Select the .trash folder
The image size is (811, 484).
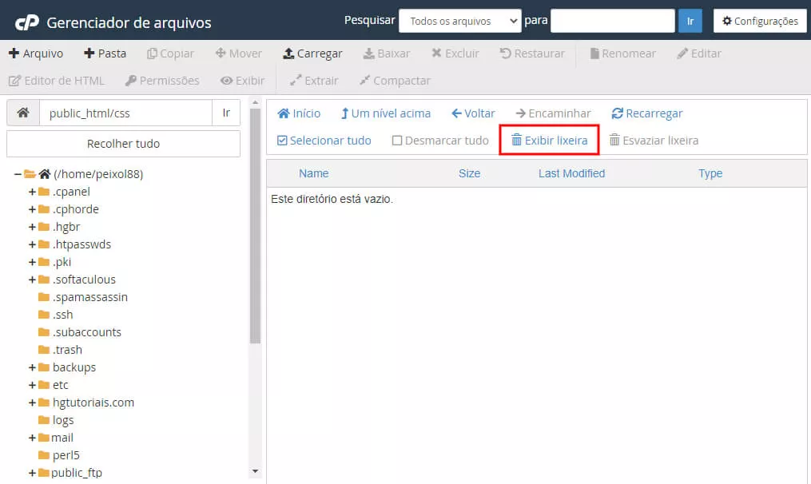click(60, 350)
